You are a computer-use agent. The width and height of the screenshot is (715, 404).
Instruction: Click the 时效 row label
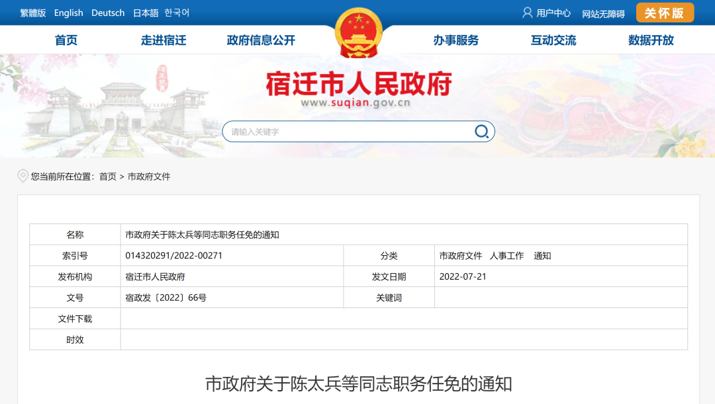point(75,340)
